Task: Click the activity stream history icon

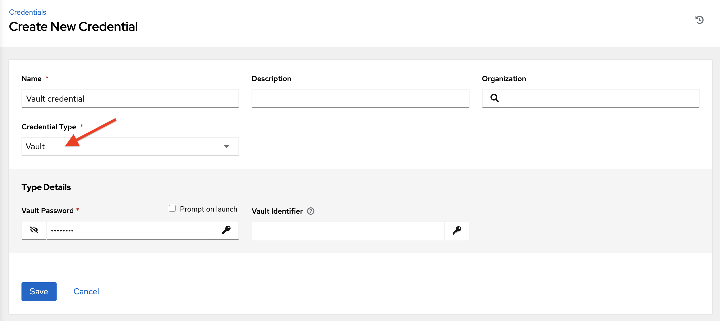Action: (x=700, y=20)
